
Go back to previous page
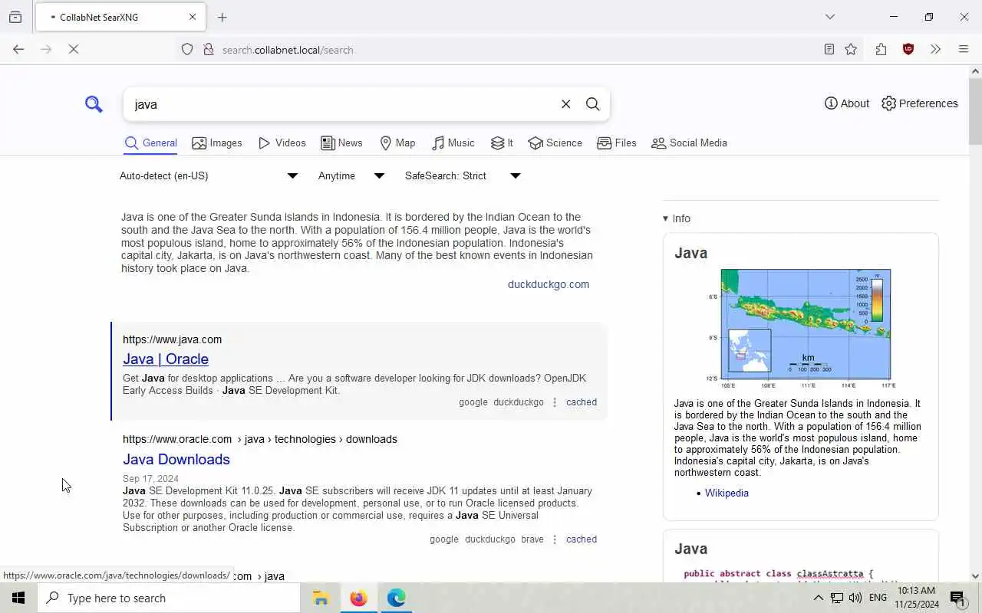point(18,49)
